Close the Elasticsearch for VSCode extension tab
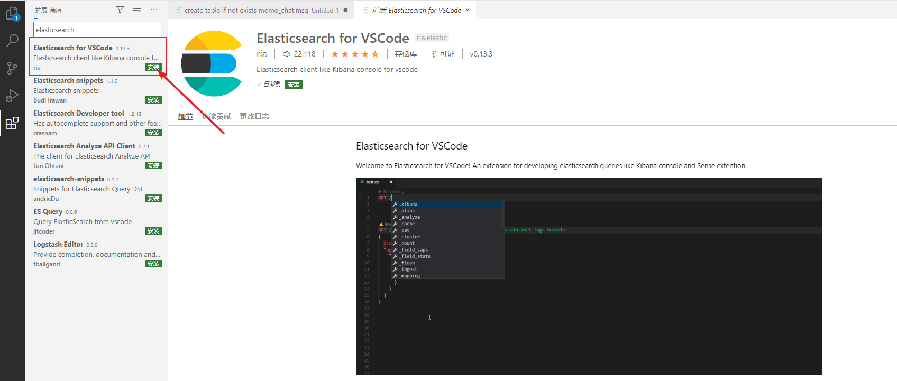 coord(468,10)
